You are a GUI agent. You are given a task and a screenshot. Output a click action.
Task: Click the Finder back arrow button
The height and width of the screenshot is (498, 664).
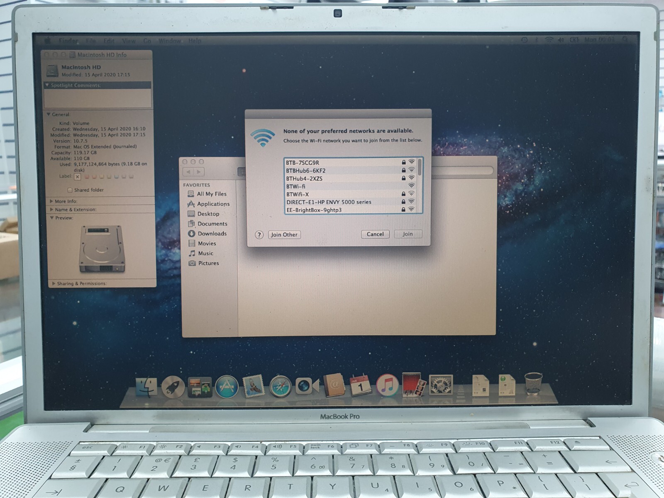[188, 172]
